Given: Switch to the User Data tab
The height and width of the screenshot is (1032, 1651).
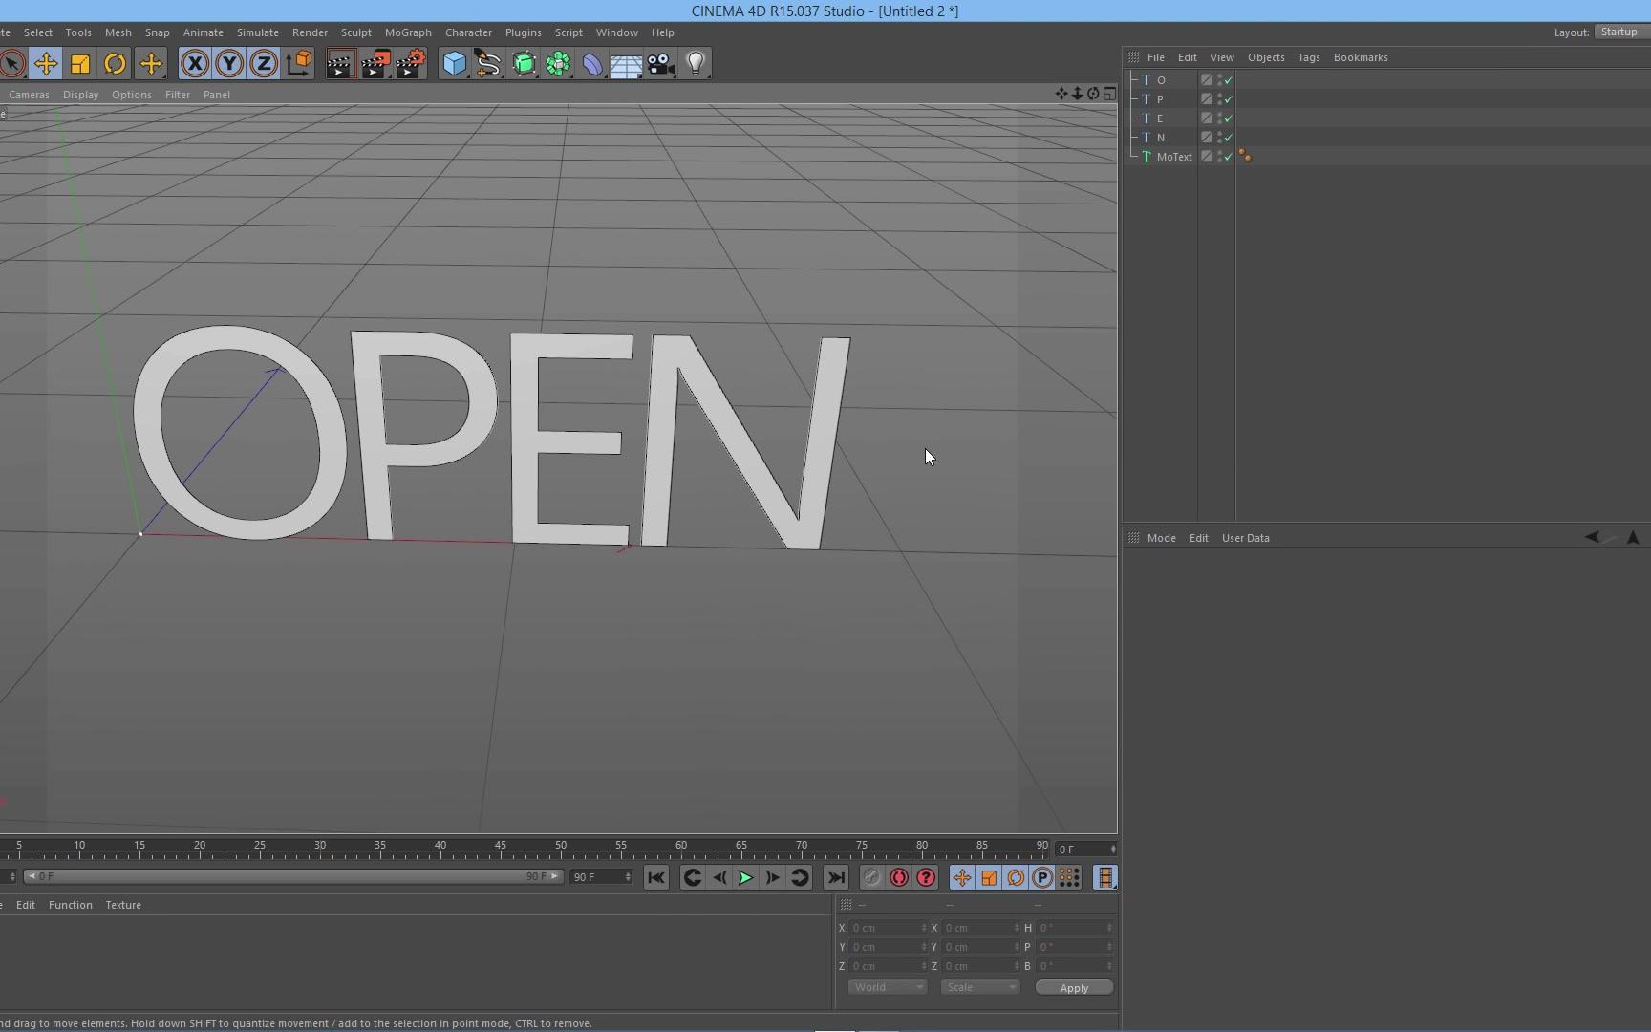Looking at the screenshot, I should pyautogui.click(x=1245, y=538).
